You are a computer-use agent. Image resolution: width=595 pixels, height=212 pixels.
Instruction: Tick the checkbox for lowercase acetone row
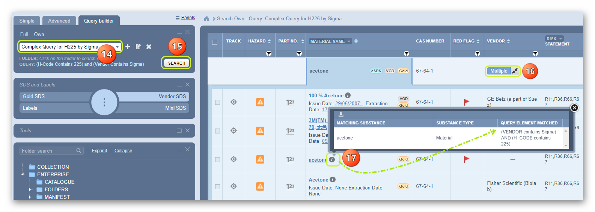pos(217,159)
